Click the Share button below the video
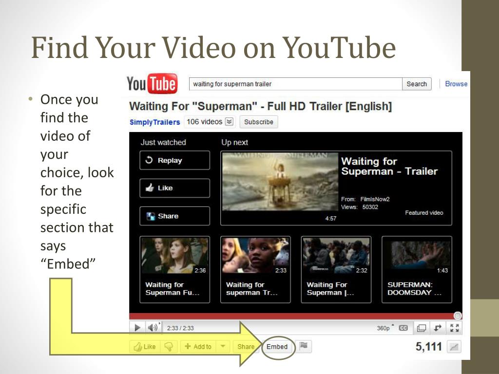This screenshot has height=374, width=499. [246, 347]
